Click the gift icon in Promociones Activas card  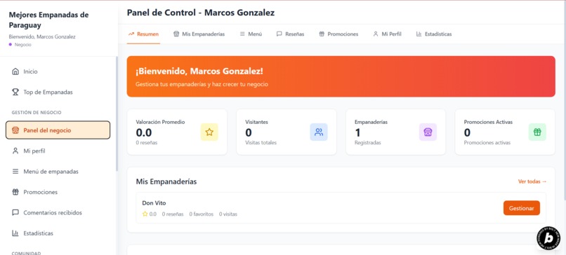coord(537,132)
